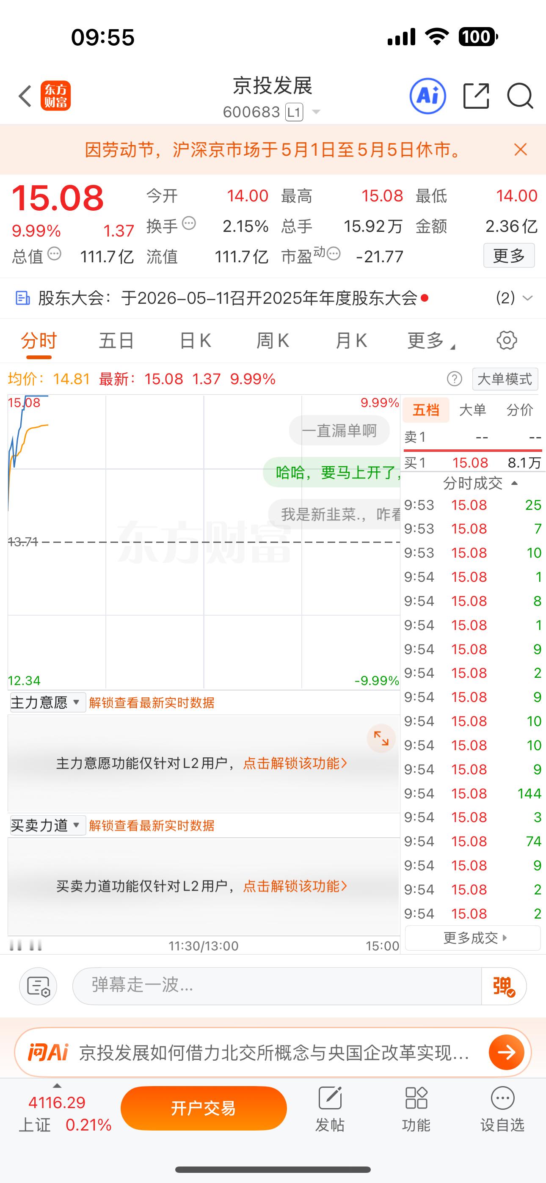Open the 股东大会 announcement document icon
The width and height of the screenshot is (546, 1183).
tap(22, 299)
